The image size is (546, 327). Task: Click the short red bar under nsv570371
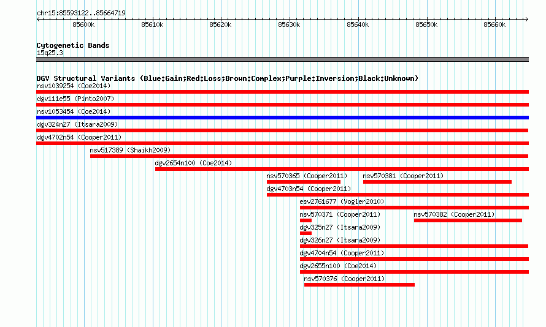[x=306, y=220]
